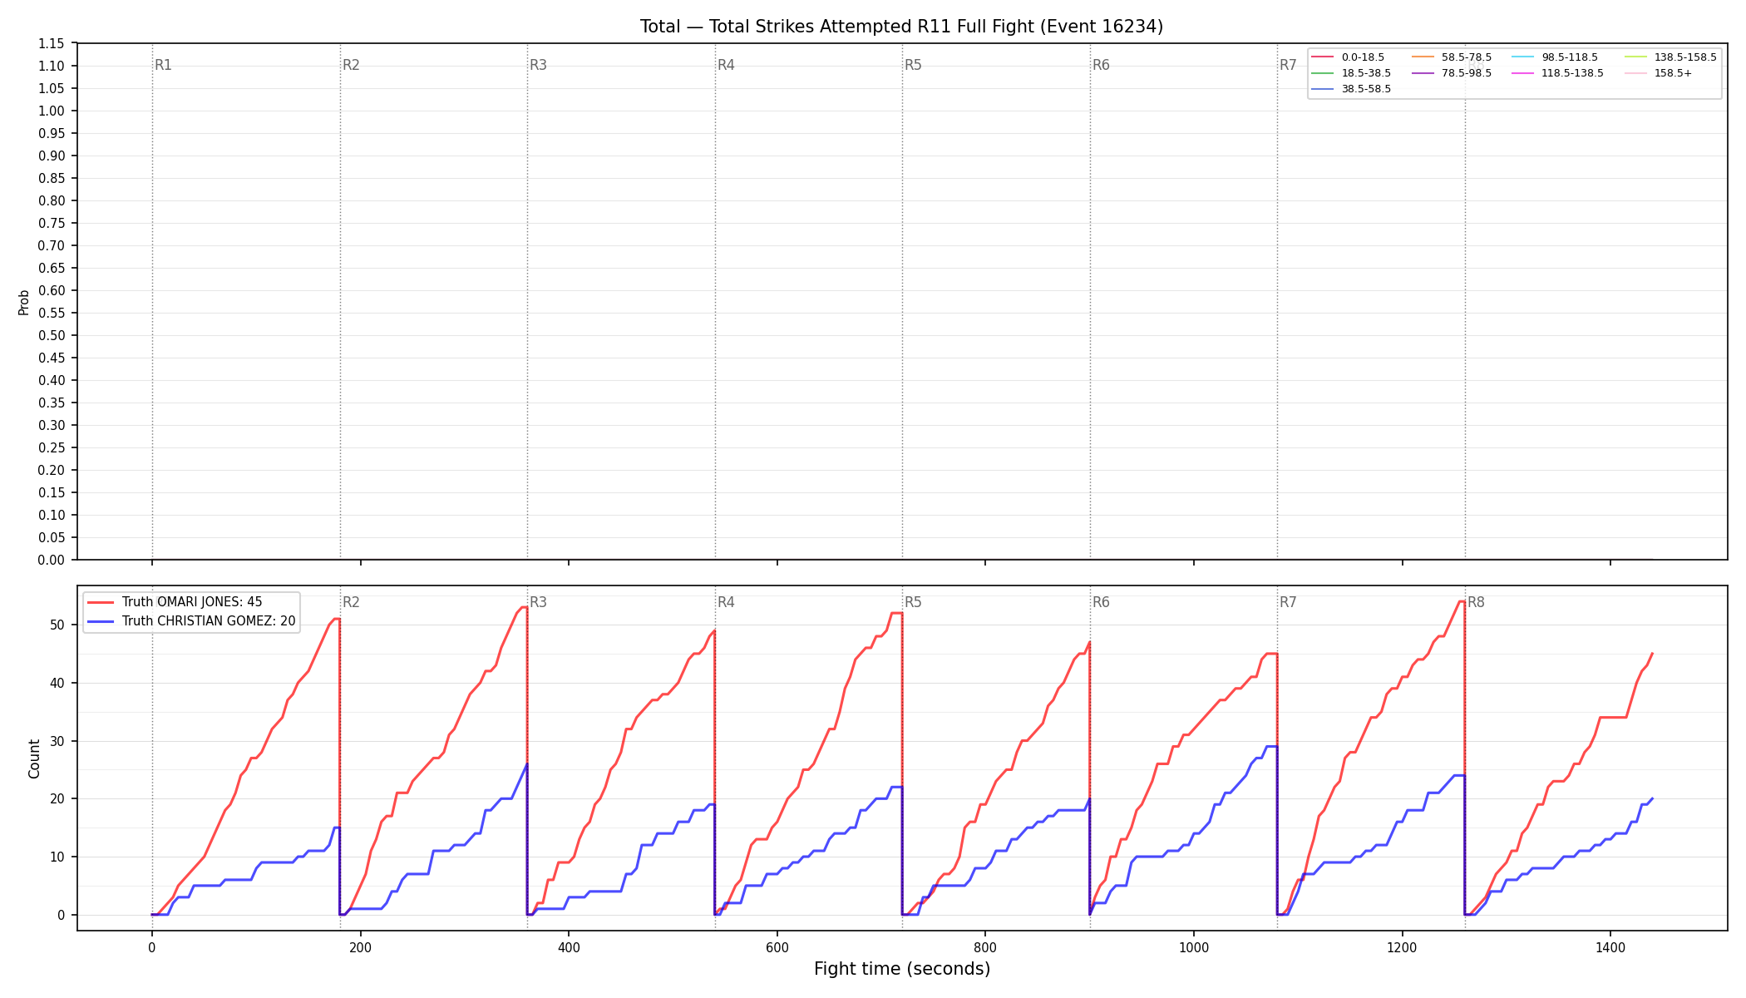Click the '1200' tick on time axis
Image resolution: width=1746 pixels, height=998 pixels.
(1403, 947)
